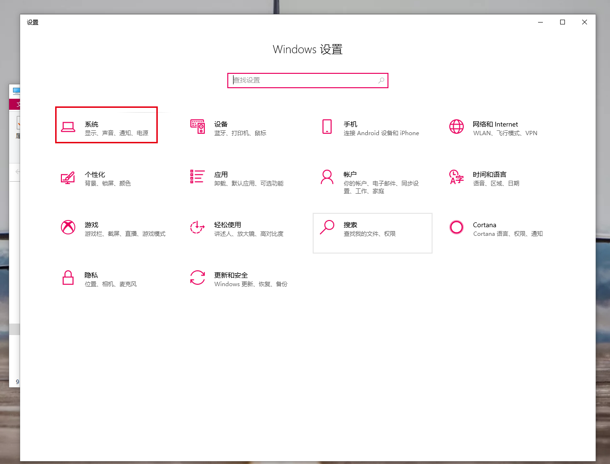This screenshot has height=464, width=610.
Task: Click the text 语音、区域、日期
Action: coord(496,184)
